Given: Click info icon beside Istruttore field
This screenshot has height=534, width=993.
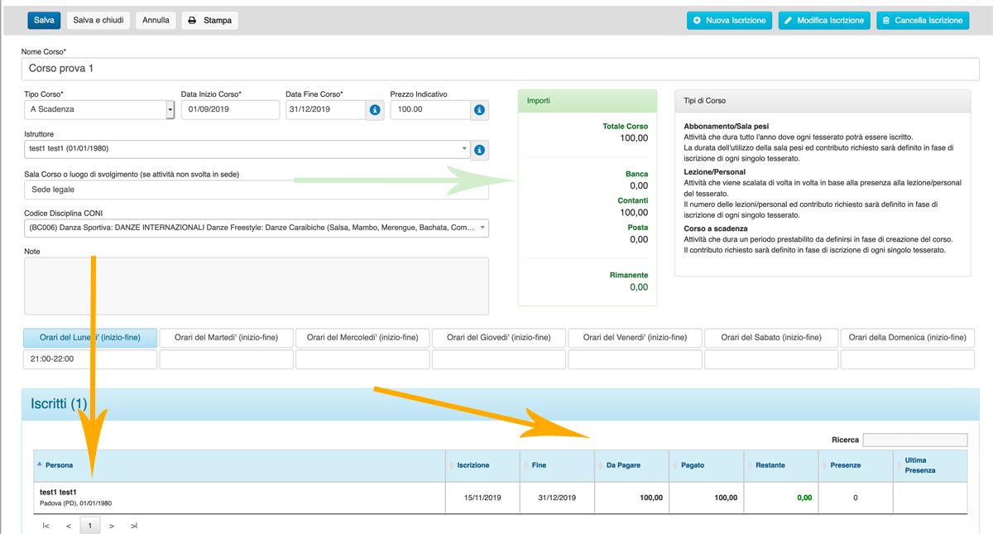Looking at the screenshot, I should pos(478,150).
